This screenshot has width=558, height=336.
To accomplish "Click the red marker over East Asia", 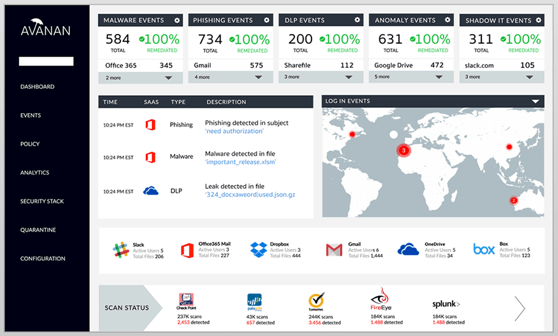I will [x=509, y=147].
